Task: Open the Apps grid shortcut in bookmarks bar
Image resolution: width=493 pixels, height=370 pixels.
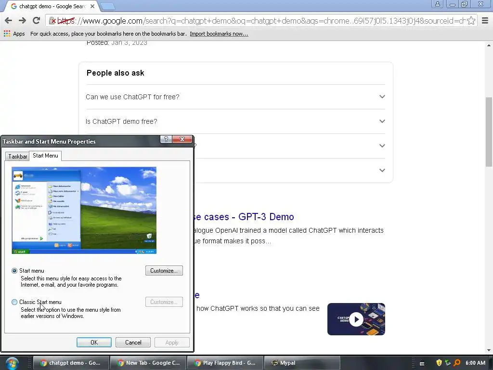Action: click(14, 34)
